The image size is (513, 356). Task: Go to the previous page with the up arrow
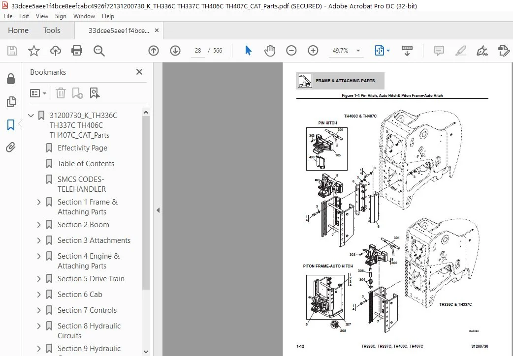pos(154,51)
